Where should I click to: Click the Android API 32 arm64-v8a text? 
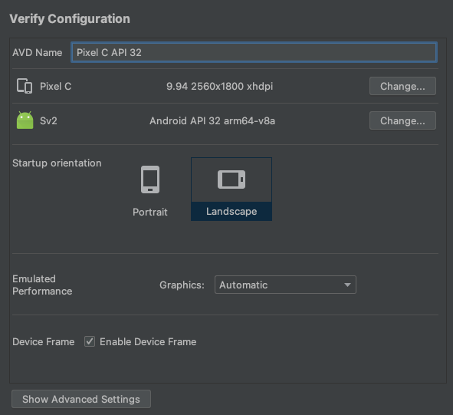tap(212, 120)
